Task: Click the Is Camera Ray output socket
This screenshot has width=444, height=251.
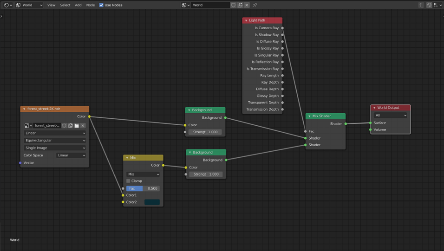Action: coord(282,28)
